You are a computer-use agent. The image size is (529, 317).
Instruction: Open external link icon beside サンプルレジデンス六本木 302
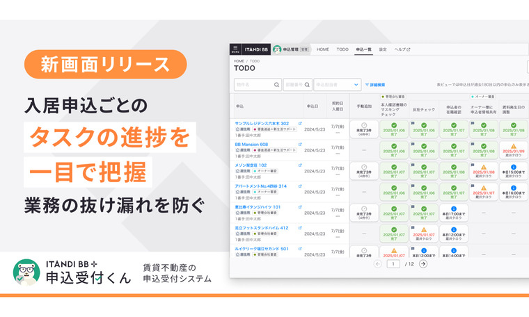[x=300, y=123]
